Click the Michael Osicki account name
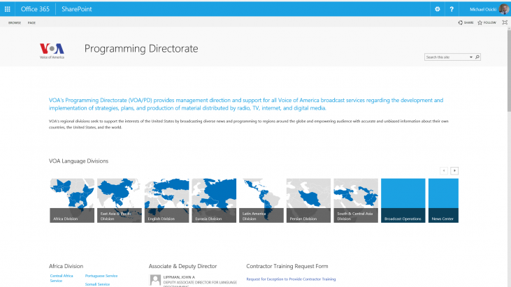 point(483,10)
